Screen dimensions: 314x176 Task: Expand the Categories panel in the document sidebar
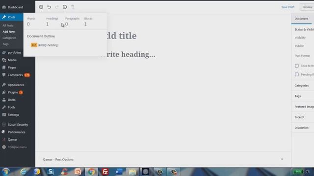point(301,86)
